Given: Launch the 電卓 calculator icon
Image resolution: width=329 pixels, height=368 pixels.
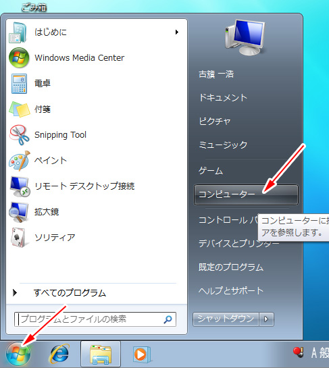Looking at the screenshot, I should point(19,84).
